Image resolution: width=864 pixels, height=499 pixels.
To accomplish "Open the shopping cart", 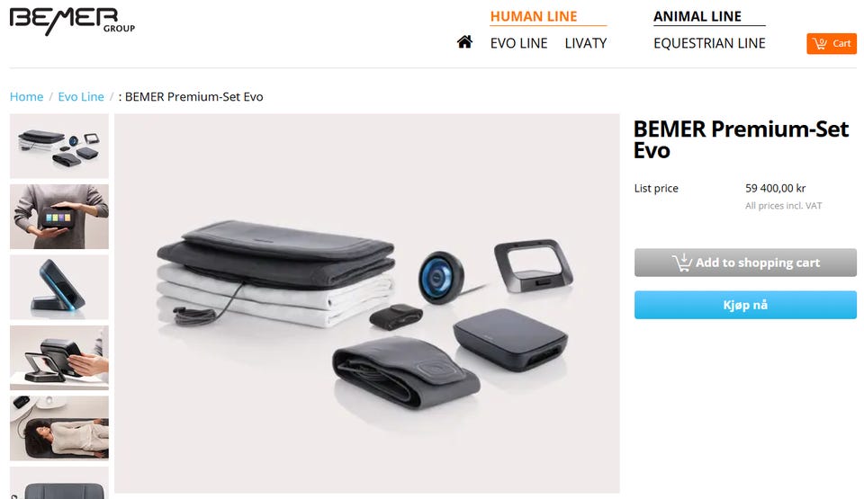I will pos(831,43).
